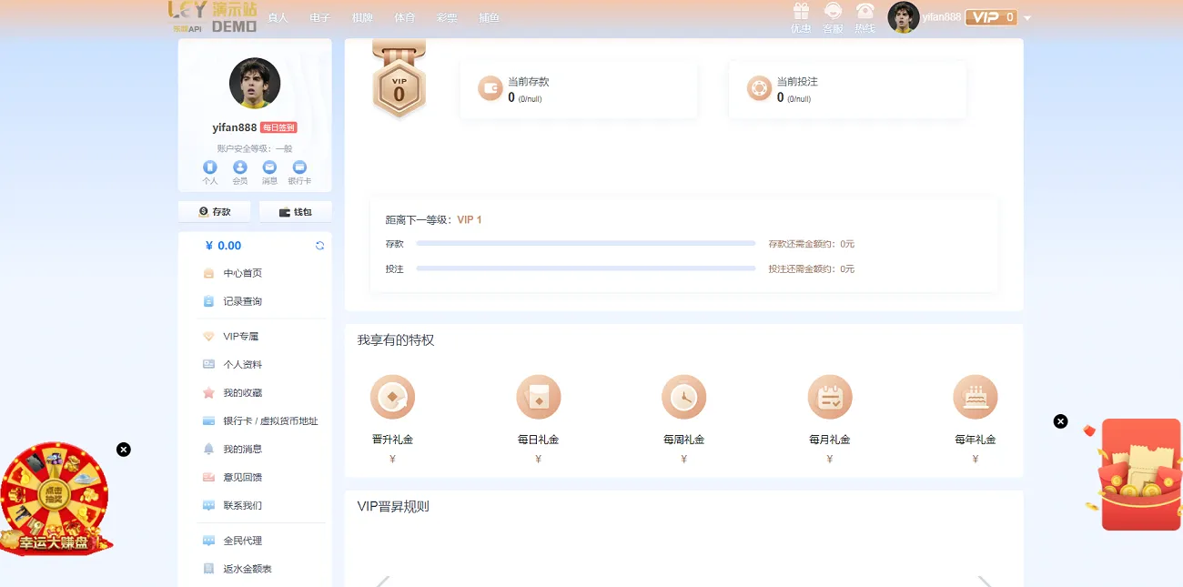1183x587 pixels.
Task: Open the 消息 messages icon under profile
Action: (269, 167)
